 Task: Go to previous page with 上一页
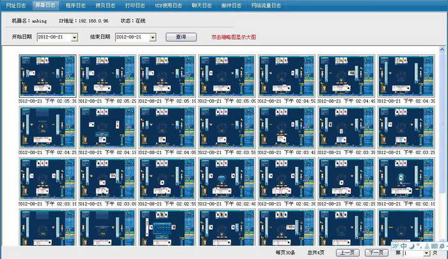[348, 253]
